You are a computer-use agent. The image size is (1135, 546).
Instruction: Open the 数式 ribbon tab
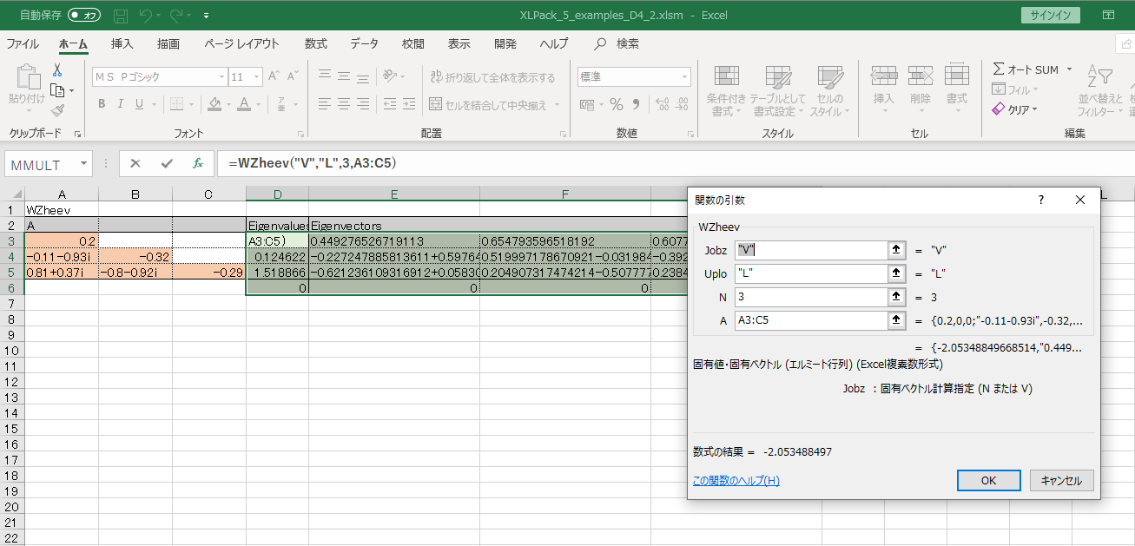click(316, 43)
